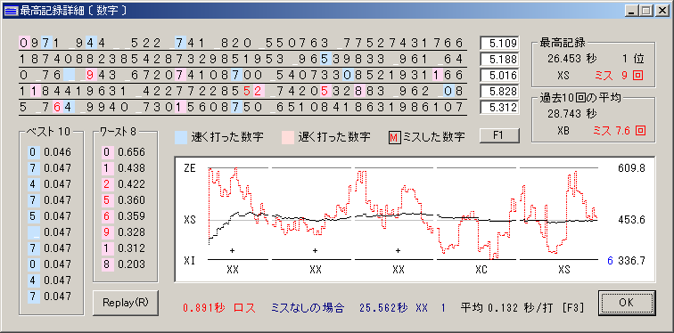Click the red M missed-digit legend icon
674x333 pixels.
coord(394,137)
